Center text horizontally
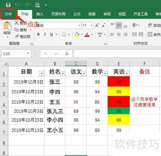 coord(119,34)
